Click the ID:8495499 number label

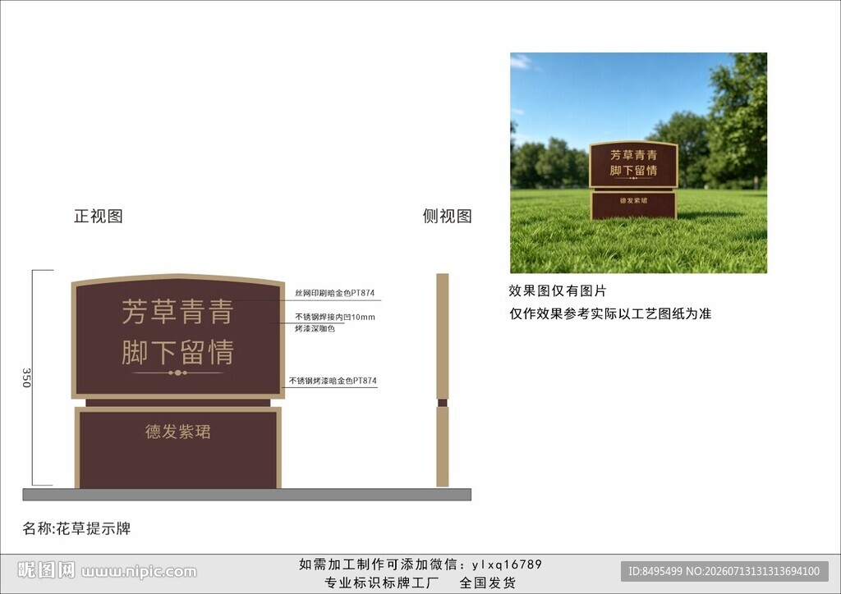click(x=655, y=572)
